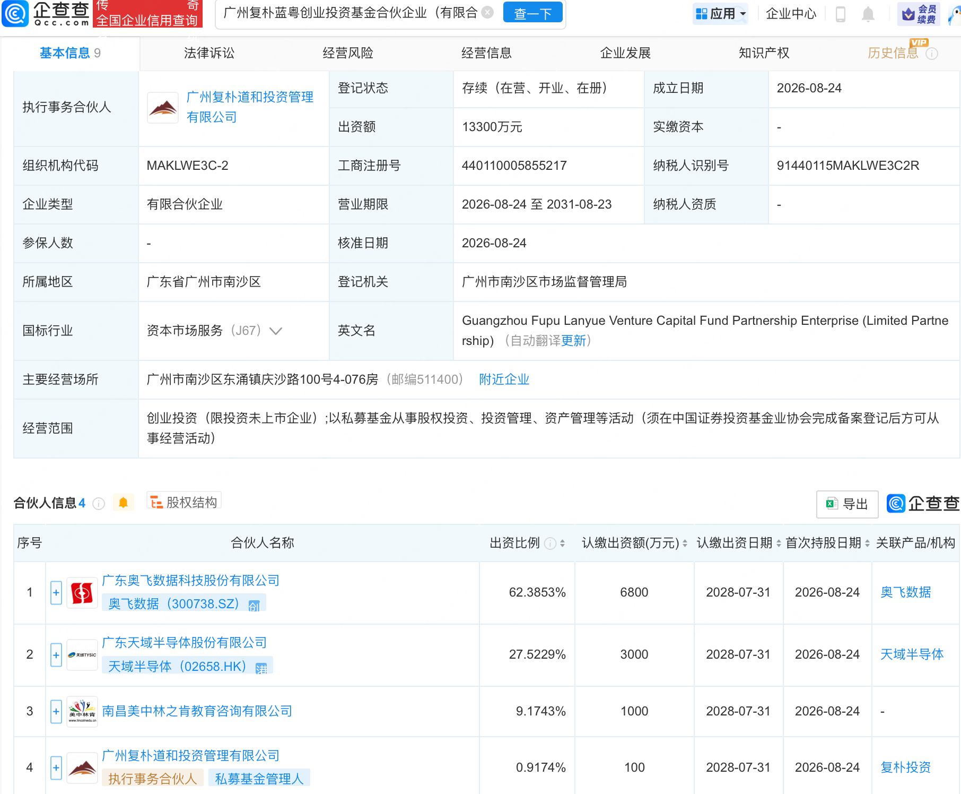
Task: Click into the company search input field
Action: [x=350, y=13]
